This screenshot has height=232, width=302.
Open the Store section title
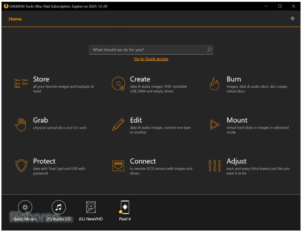[41, 79]
